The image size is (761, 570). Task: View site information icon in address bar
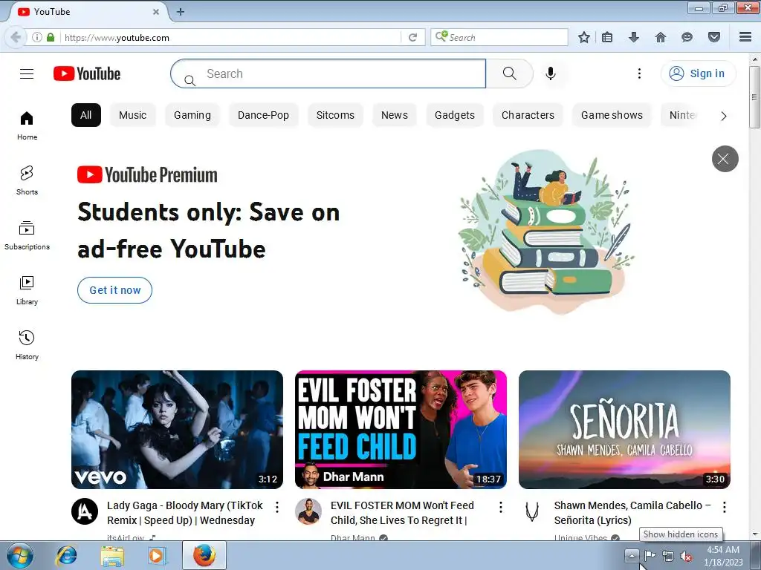pyautogui.click(x=37, y=37)
